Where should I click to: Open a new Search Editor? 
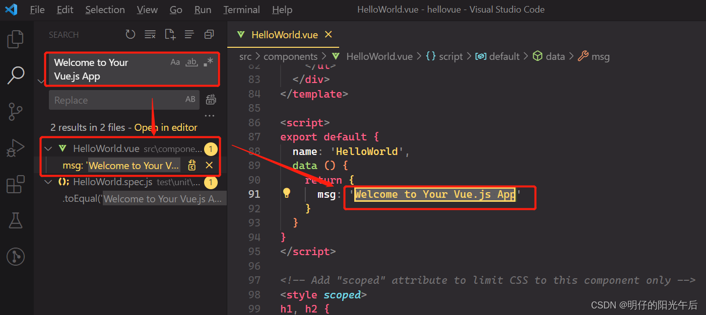pos(169,34)
